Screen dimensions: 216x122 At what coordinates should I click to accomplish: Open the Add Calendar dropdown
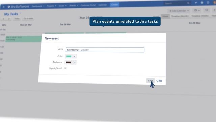pyautogui.click(x=179, y=11)
